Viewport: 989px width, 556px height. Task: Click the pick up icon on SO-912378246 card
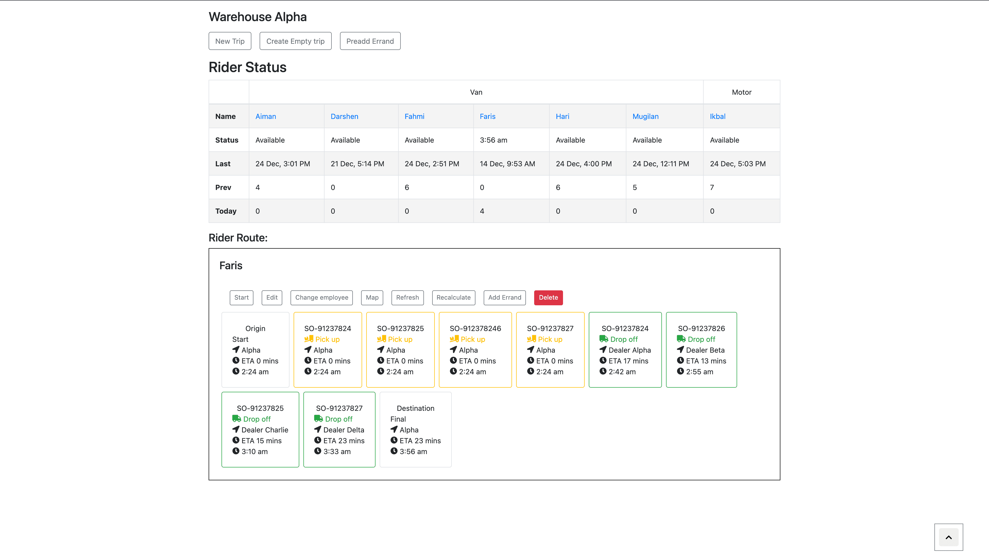pos(454,339)
